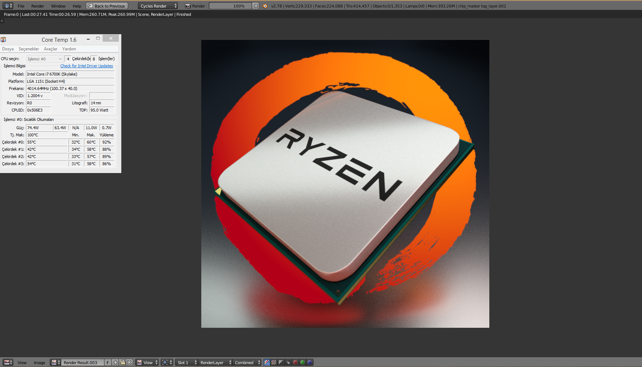The image size is (642, 367).
Task: Open the Render menu in Blender
Action: [x=37, y=6]
